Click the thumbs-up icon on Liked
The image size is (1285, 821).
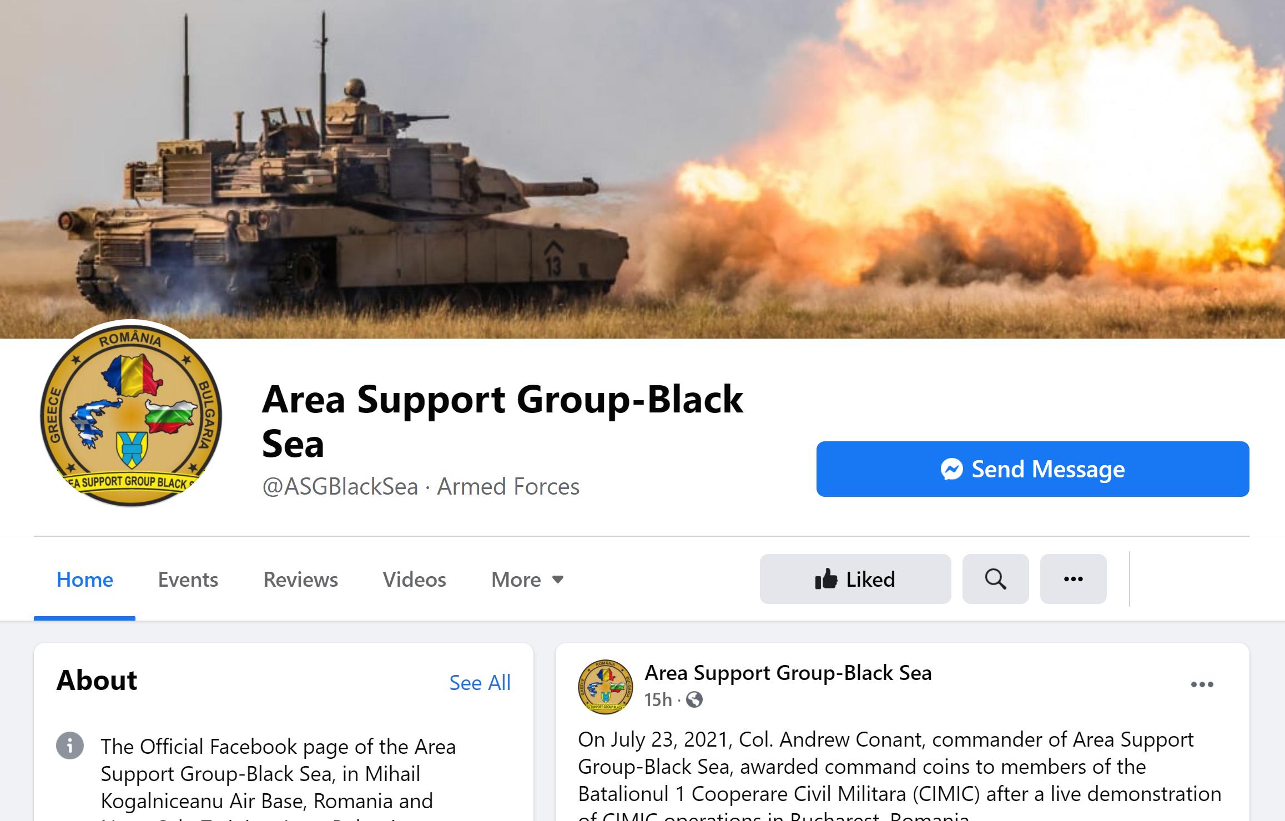tap(826, 579)
